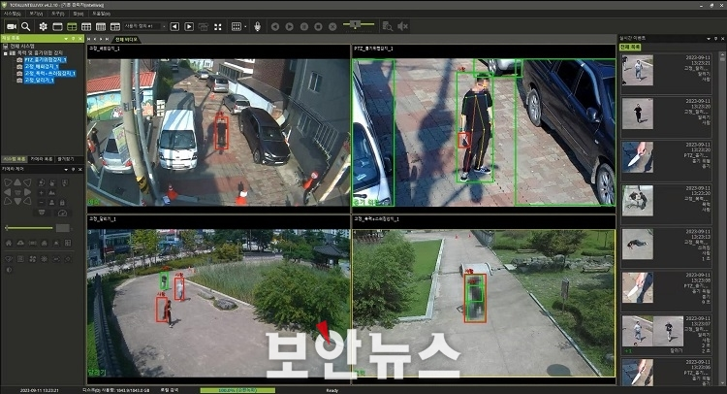Open the 도움말 menu
This screenshot has height=394, width=727.
(101, 14)
